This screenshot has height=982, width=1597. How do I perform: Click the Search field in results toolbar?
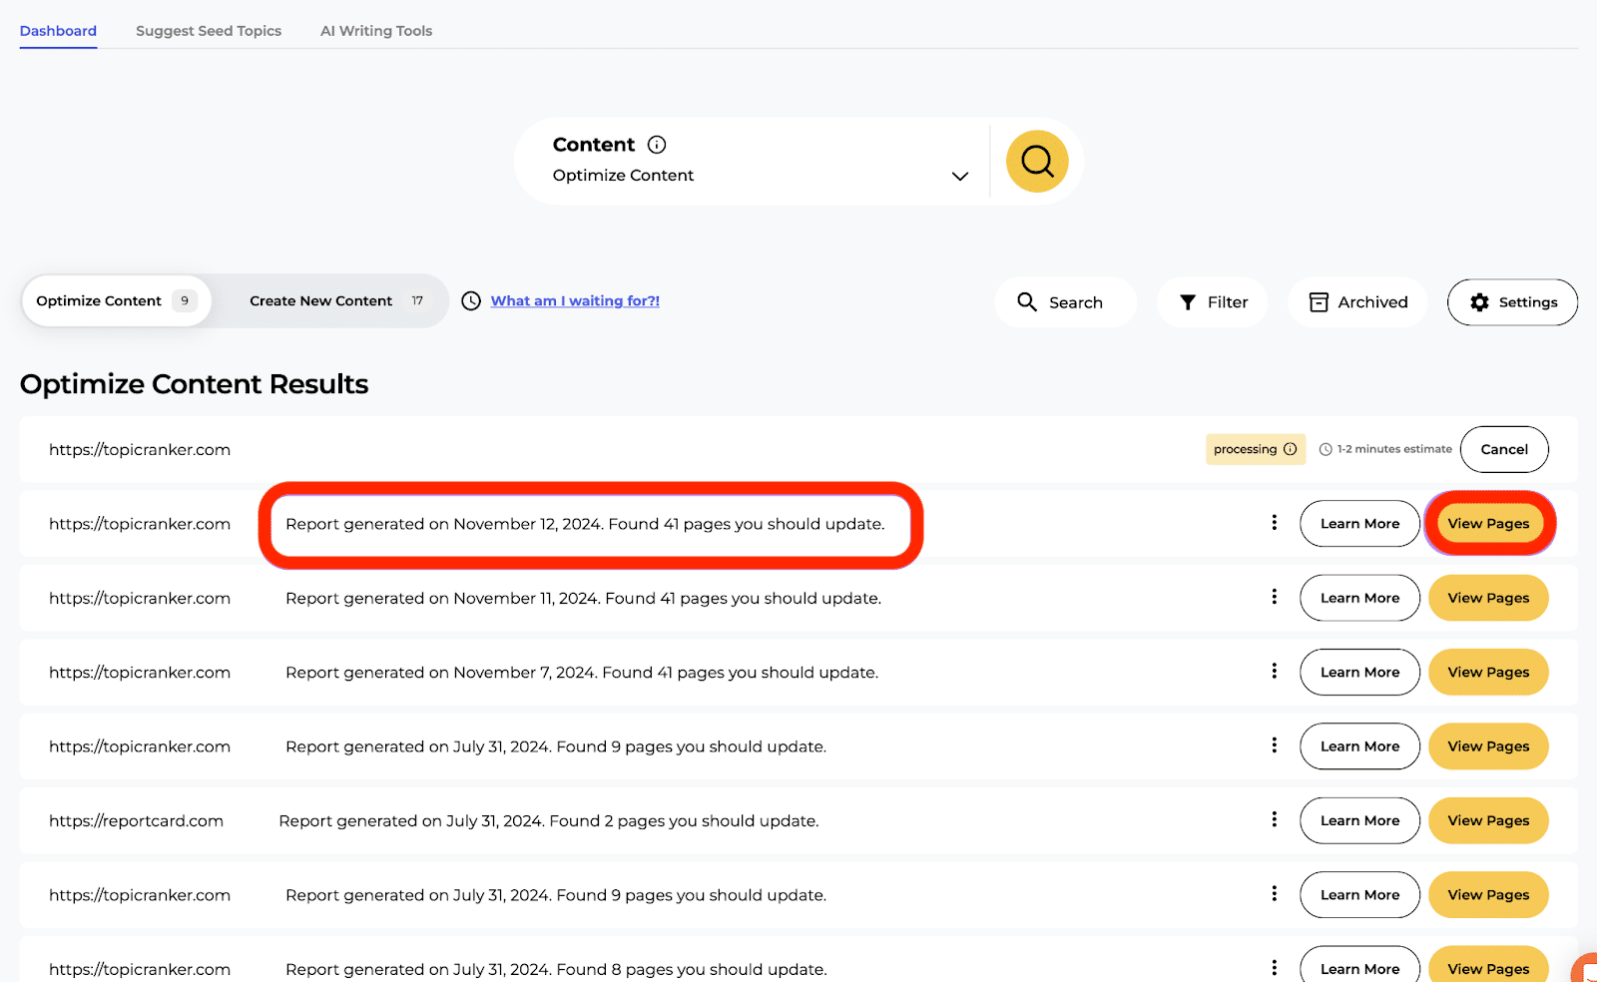tap(1065, 302)
